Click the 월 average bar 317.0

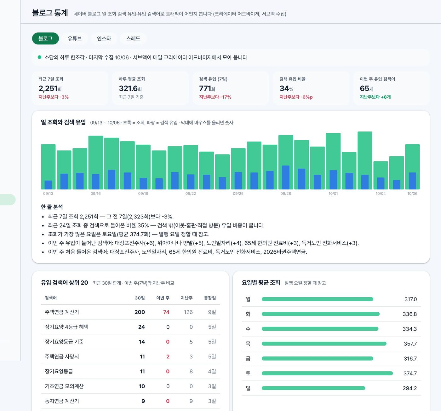coord(318,299)
